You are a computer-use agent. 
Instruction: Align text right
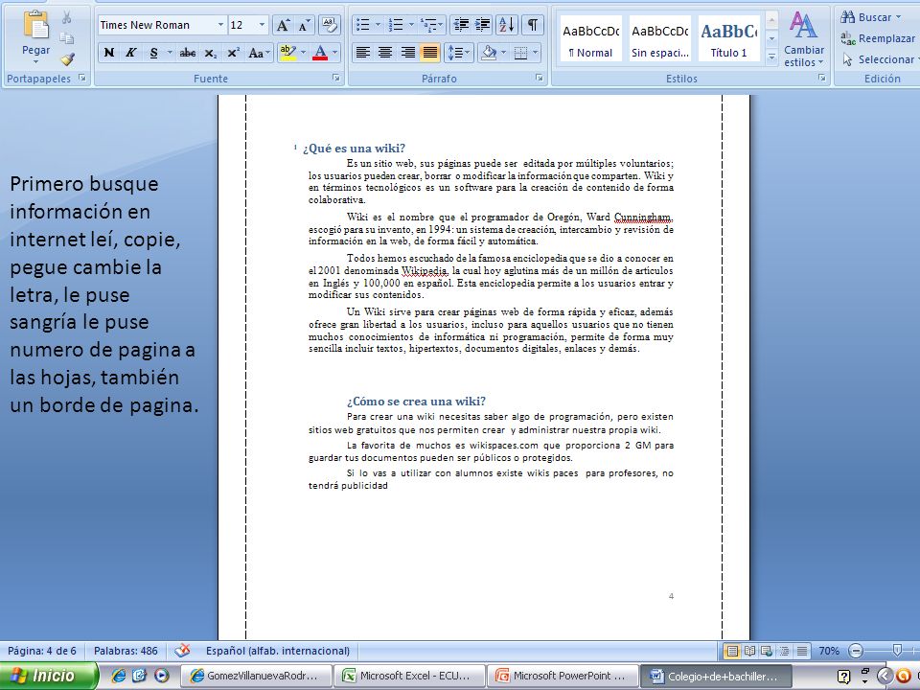(x=407, y=53)
